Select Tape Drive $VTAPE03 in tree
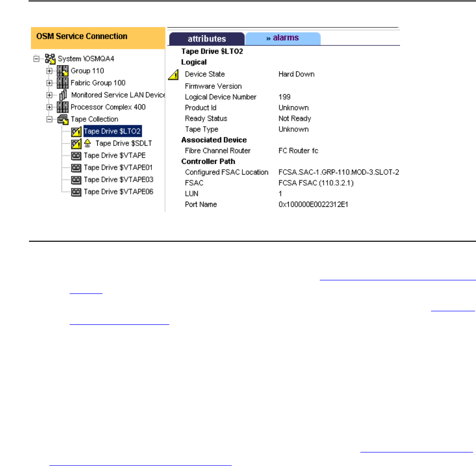This screenshot has width=476, height=466. [119, 180]
